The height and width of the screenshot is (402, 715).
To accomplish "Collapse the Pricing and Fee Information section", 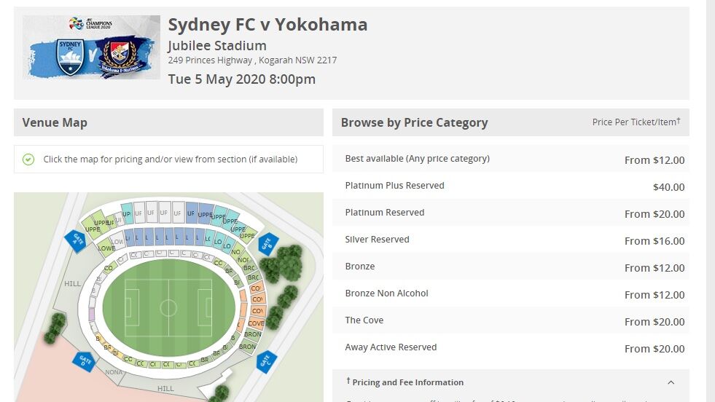I will point(671,382).
